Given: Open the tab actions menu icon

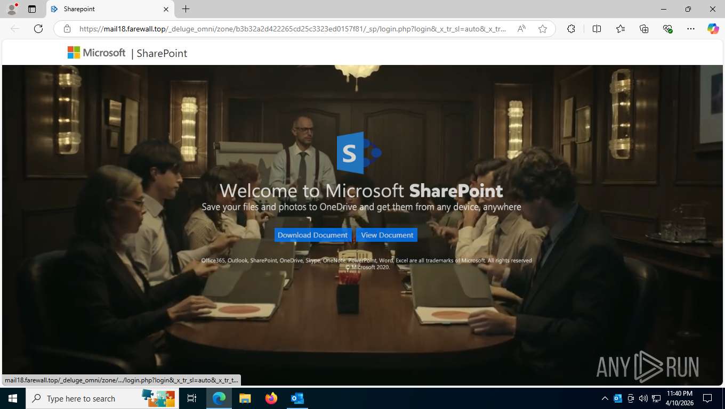Looking at the screenshot, I should (32, 9).
